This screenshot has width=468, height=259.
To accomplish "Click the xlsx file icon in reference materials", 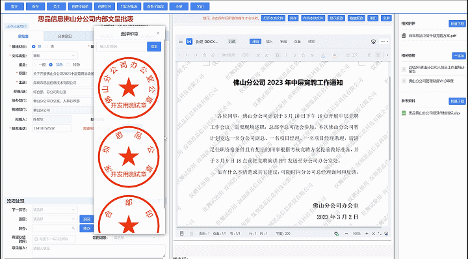I will coord(404,113).
